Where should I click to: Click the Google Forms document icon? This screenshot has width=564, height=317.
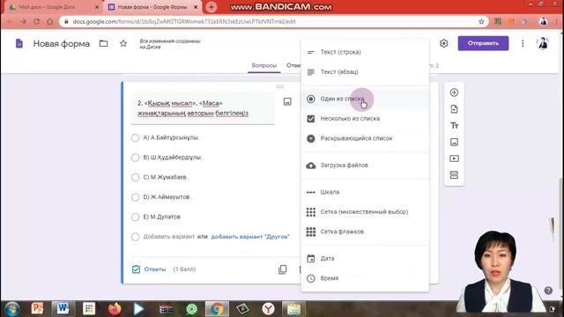[x=19, y=44]
